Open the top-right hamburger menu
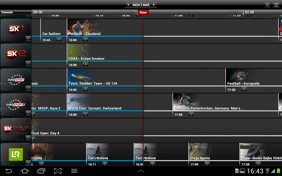This screenshot has width=282, height=176. coord(276,5)
